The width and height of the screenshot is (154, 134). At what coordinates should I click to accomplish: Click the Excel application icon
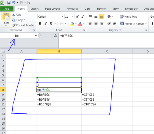pyautogui.click(x=2, y=3)
